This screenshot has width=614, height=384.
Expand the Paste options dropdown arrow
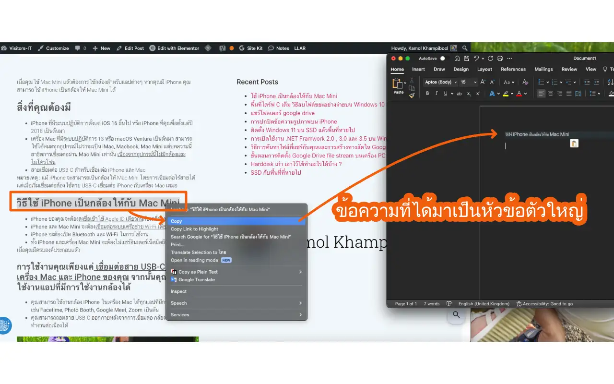pyautogui.click(x=405, y=83)
